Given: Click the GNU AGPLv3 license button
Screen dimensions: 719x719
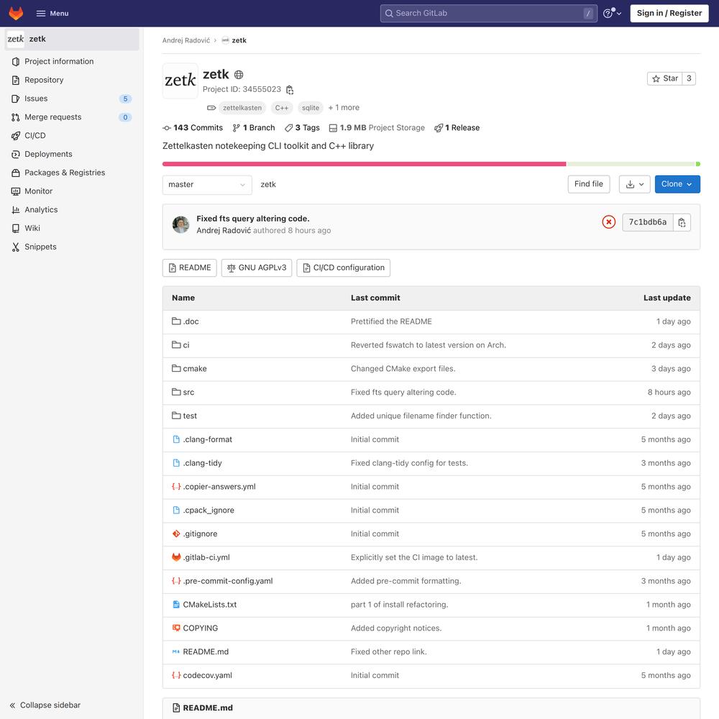Looking at the screenshot, I should 257,267.
